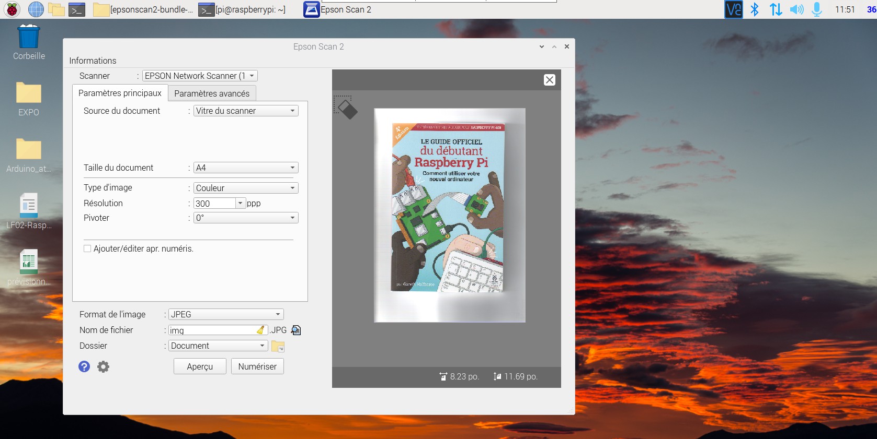Open the file manager from the taskbar
Viewport: 877px width, 439px height.
(56, 9)
